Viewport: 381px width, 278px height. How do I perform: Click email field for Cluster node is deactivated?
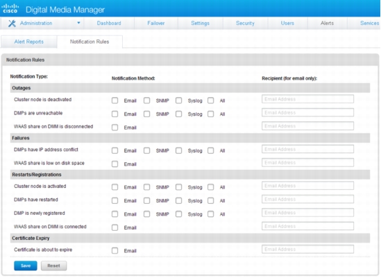[x=307, y=99]
